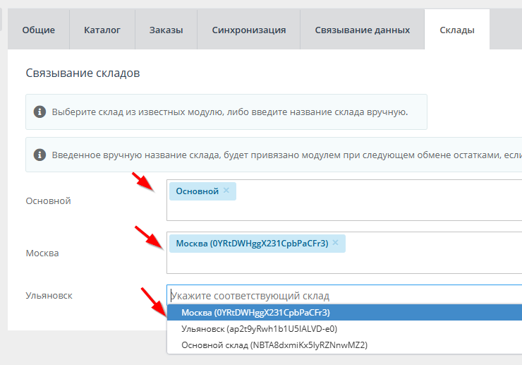Viewport: 522px width, 365px height.
Task: Click the Ульяновск row label
Action: point(49,295)
